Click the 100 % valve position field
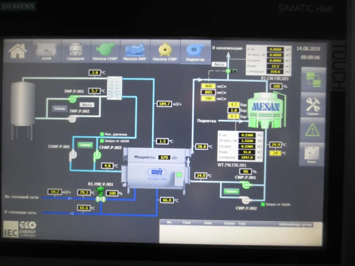355x266 pixels. coord(112,193)
